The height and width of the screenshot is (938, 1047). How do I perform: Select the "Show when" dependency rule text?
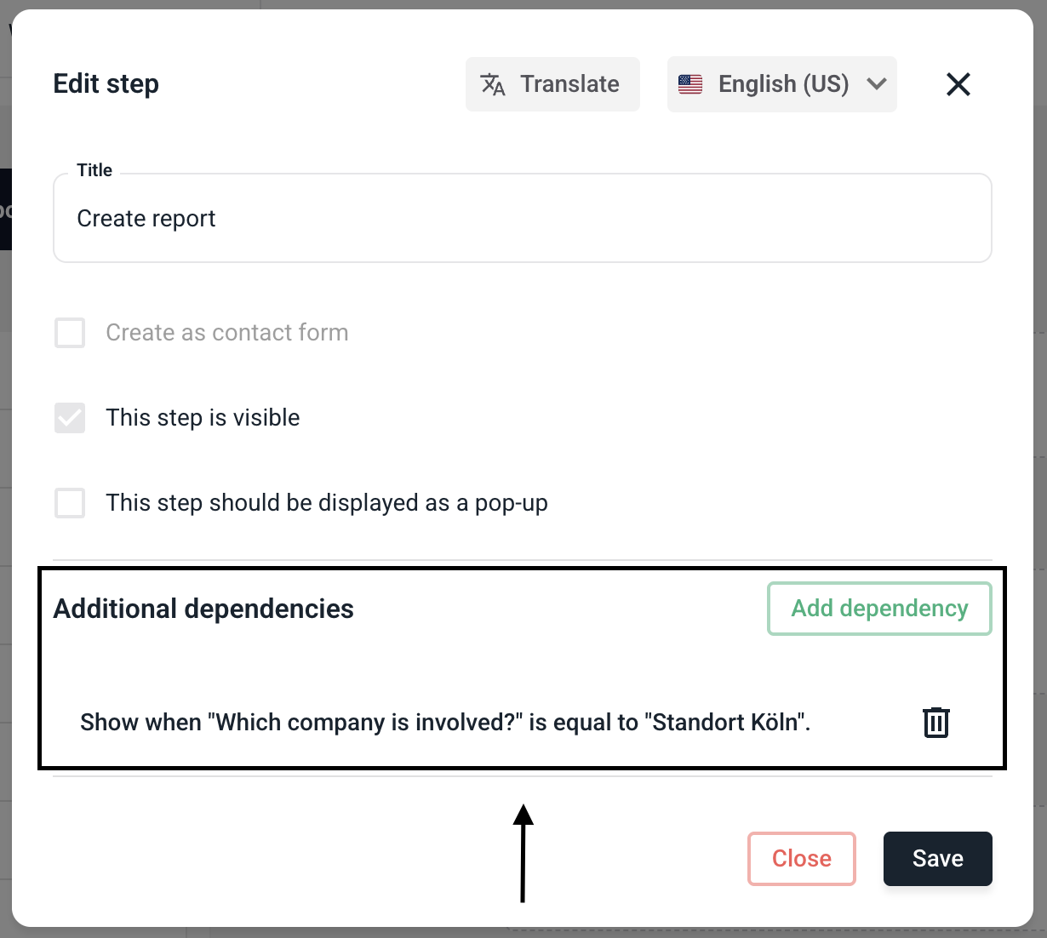pyautogui.click(x=444, y=723)
